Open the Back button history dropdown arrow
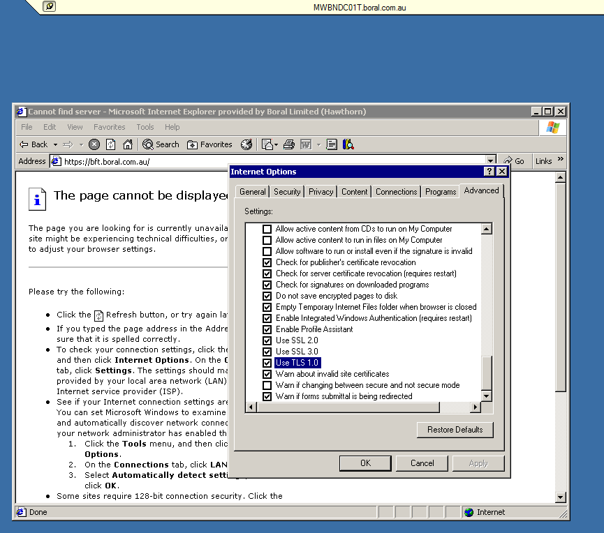Screen dimensions: 604x533 (56, 144)
